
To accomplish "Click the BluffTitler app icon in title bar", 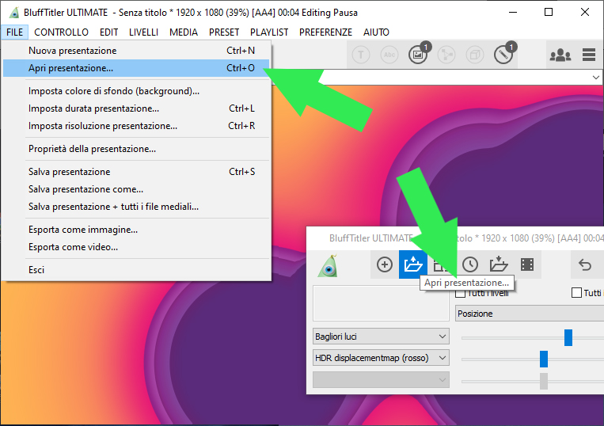I will click(x=14, y=13).
